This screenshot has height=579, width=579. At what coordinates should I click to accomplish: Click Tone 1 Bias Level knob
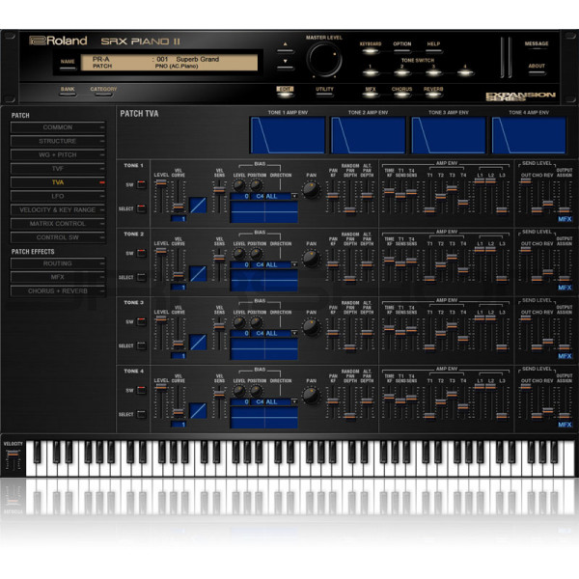pyautogui.click(x=239, y=185)
